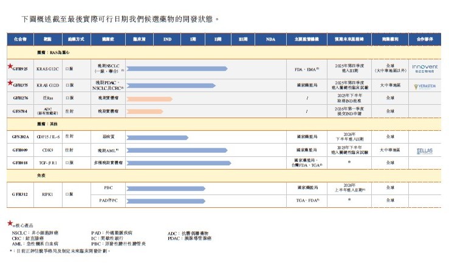Click the 腫瘤：RAS為重心 section heading
449x269 pixels.
coord(53,53)
